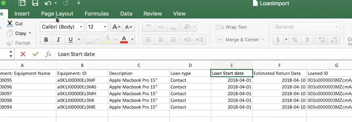
Task: Click the Center text icon
Action: (x=161, y=40)
